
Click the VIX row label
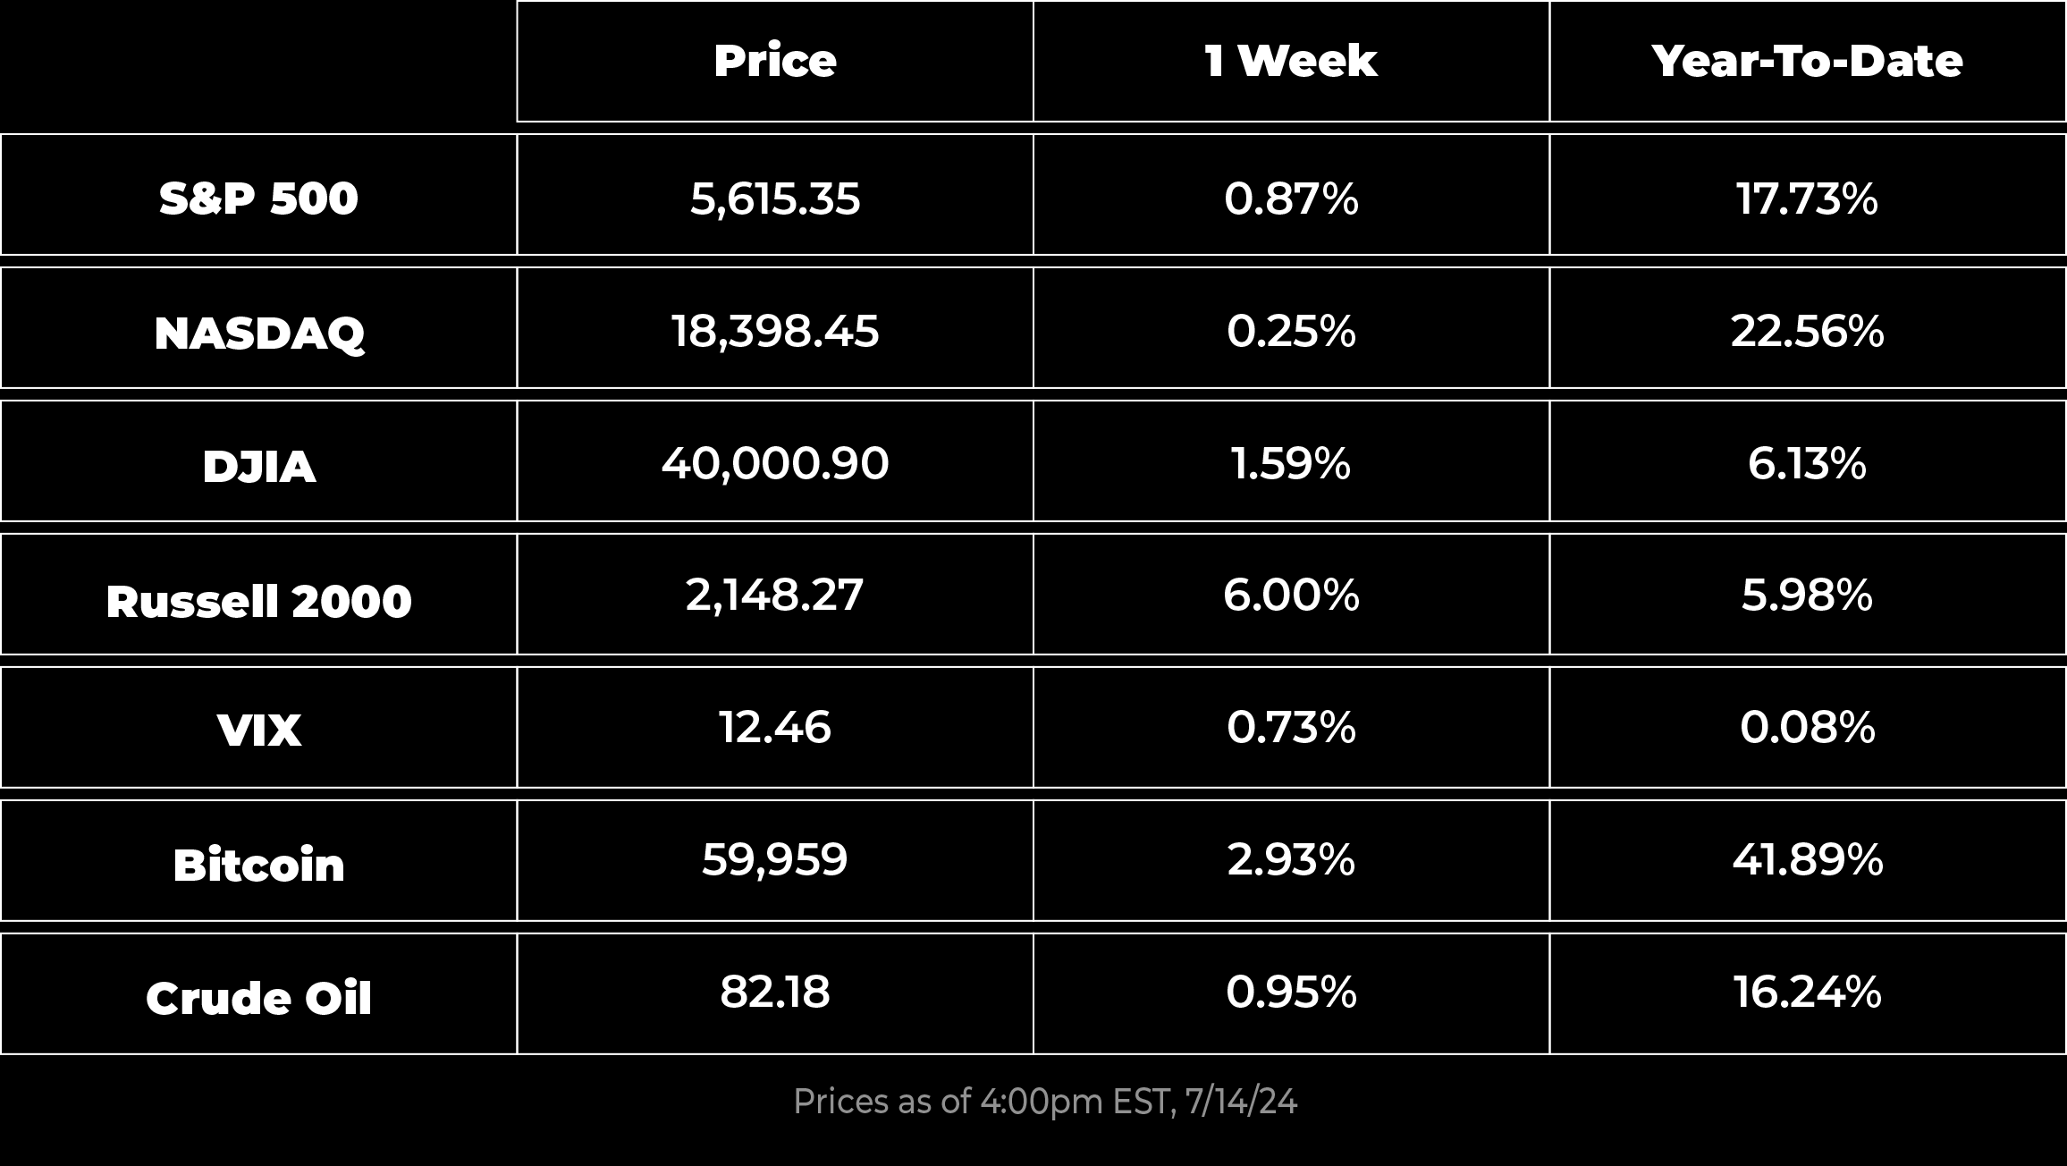coord(259,728)
